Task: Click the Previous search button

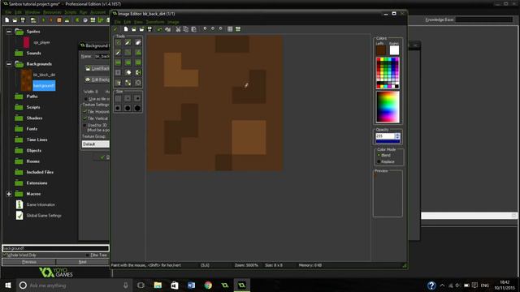Action: pyautogui.click(x=29, y=261)
